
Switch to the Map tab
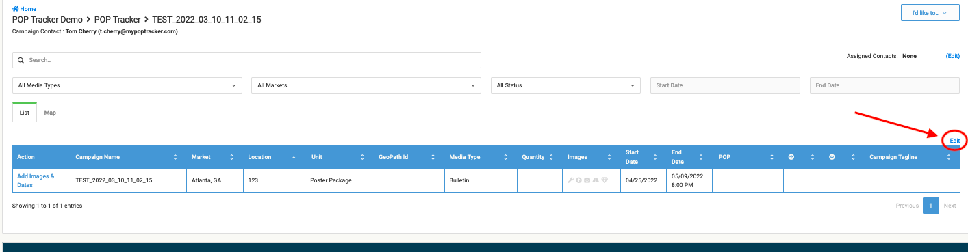point(50,113)
